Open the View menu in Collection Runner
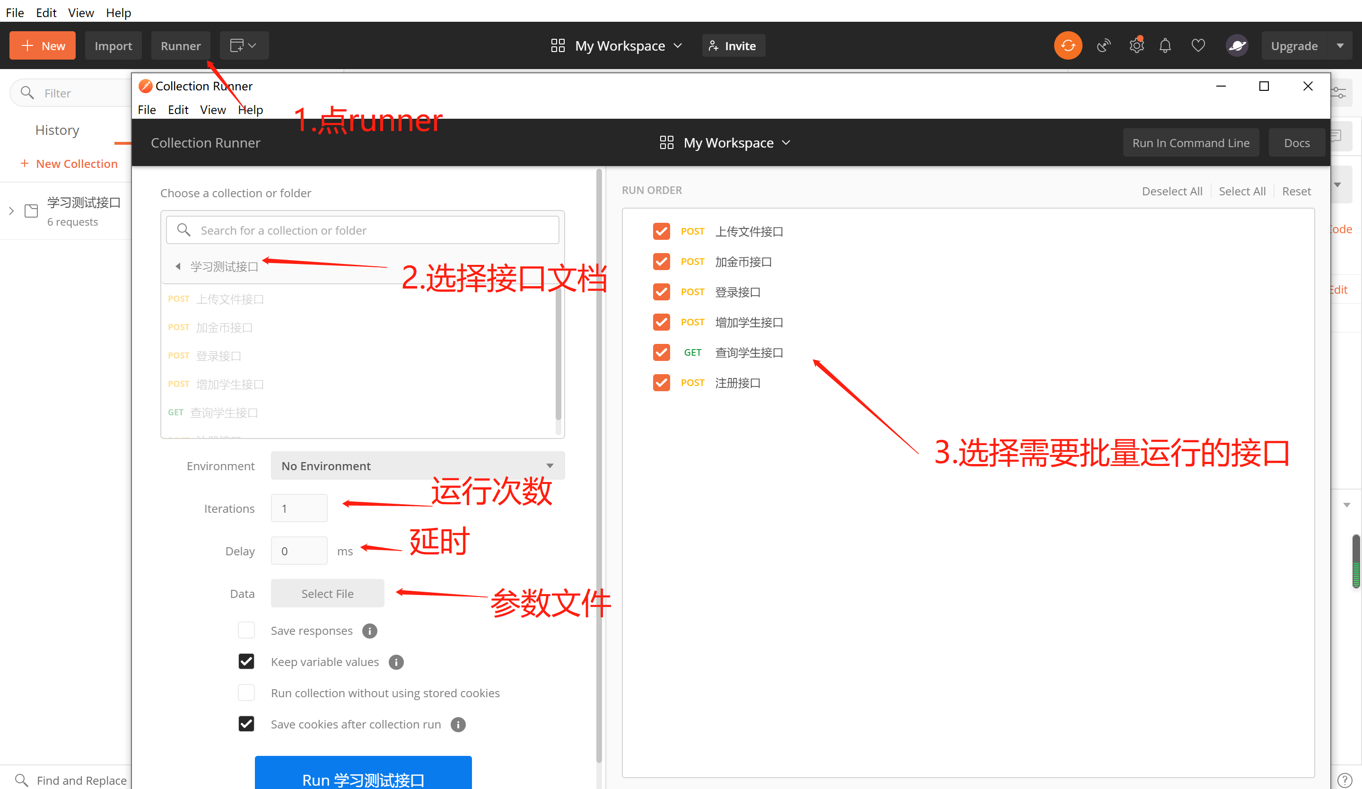The width and height of the screenshot is (1362, 789). pyautogui.click(x=212, y=110)
